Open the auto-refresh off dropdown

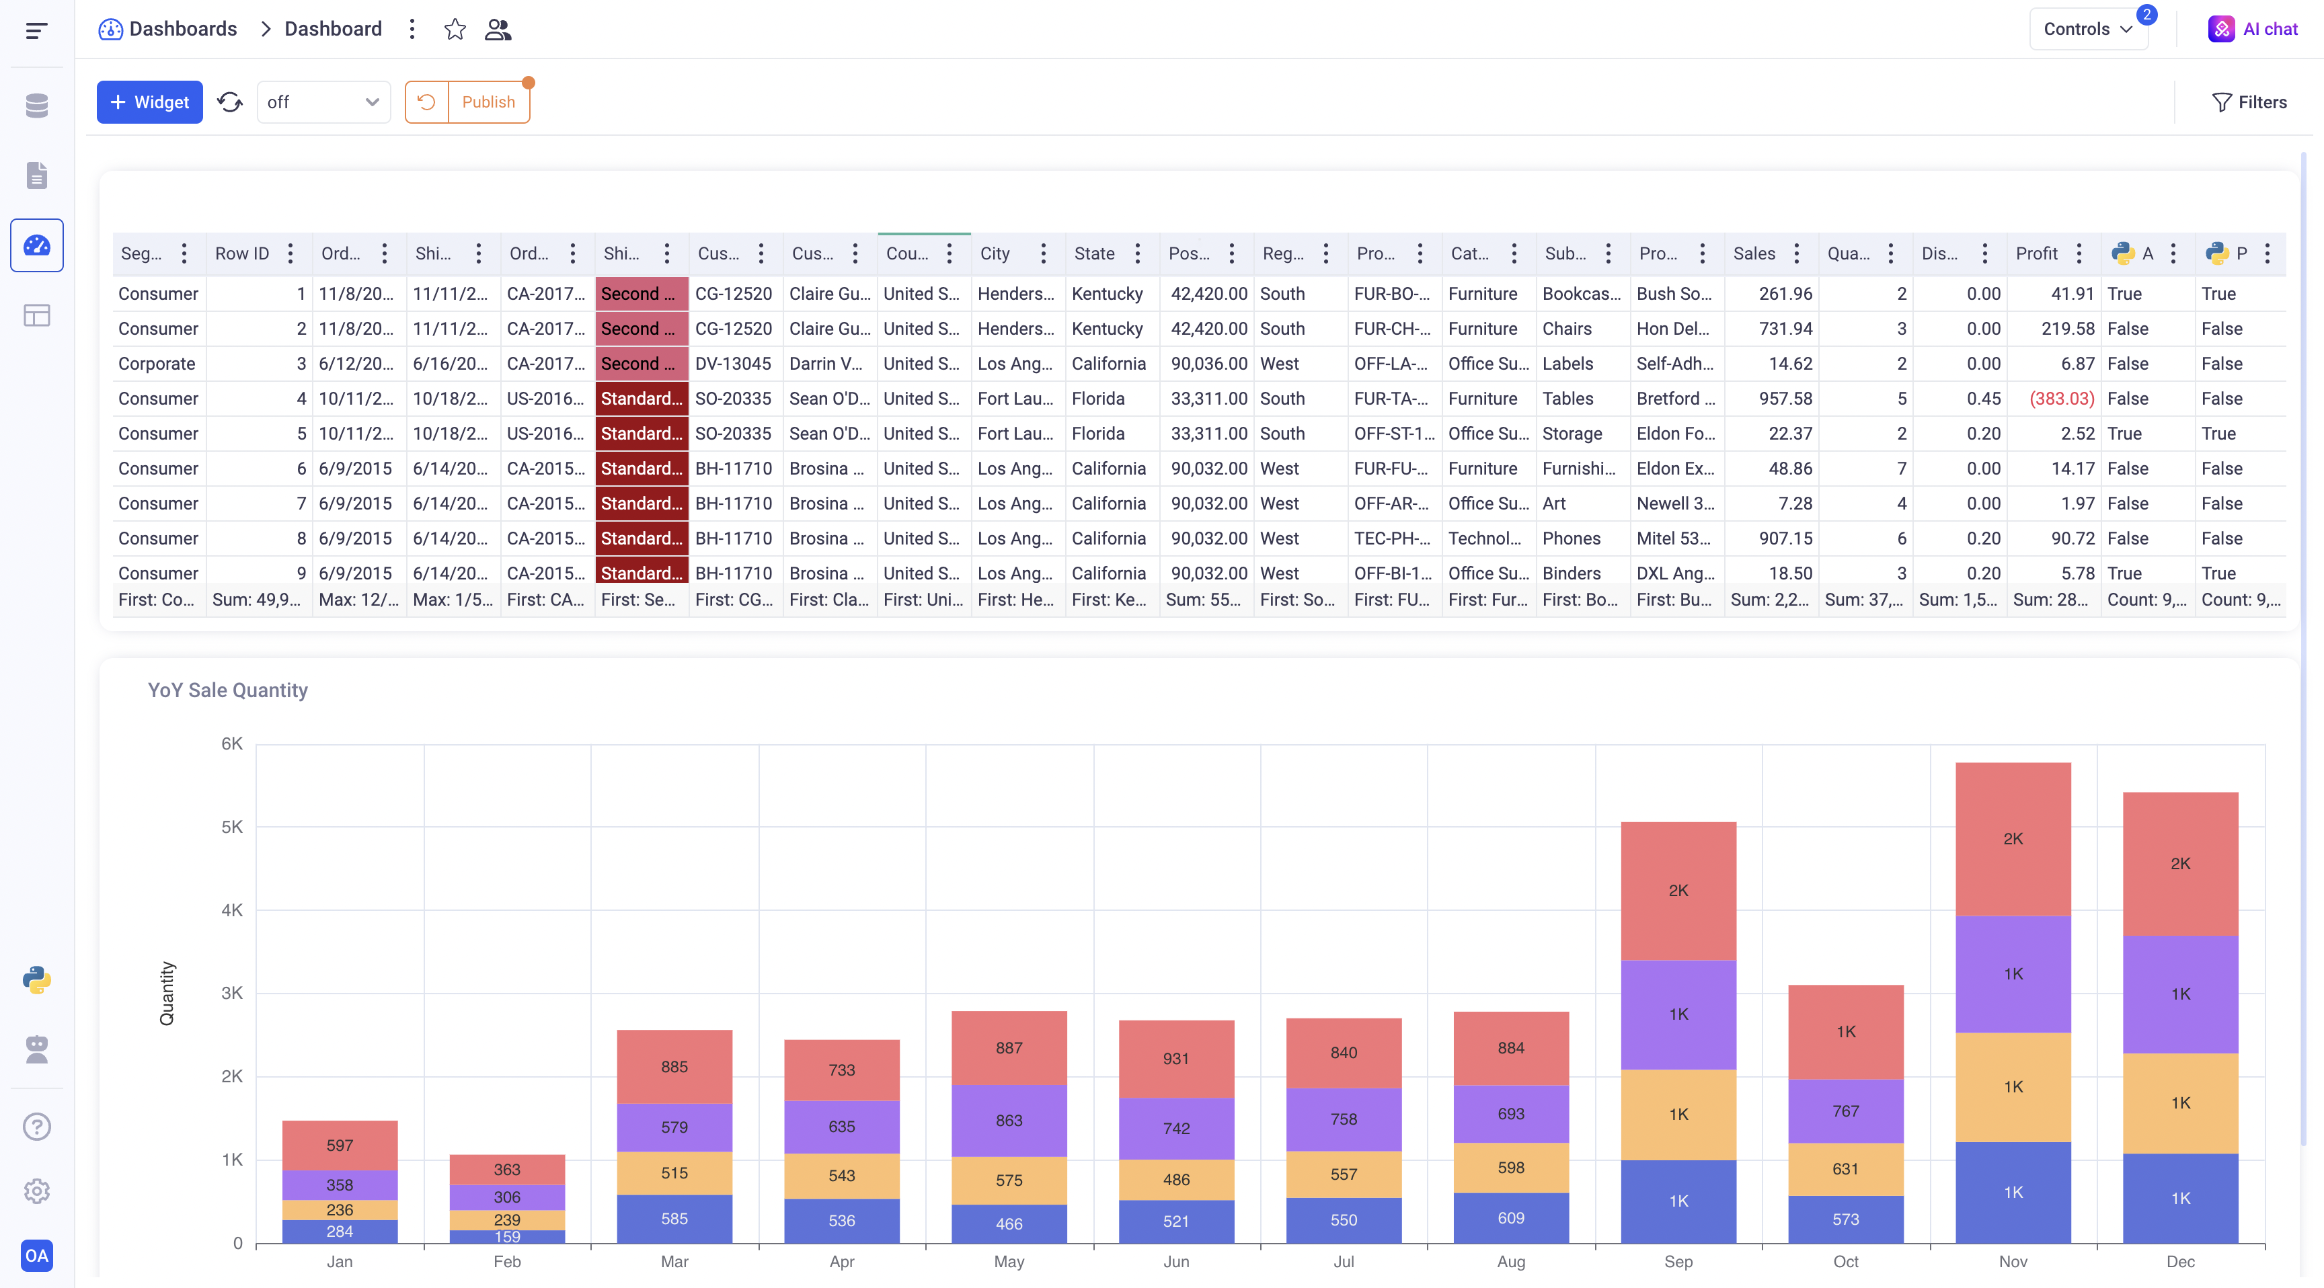pos(323,102)
